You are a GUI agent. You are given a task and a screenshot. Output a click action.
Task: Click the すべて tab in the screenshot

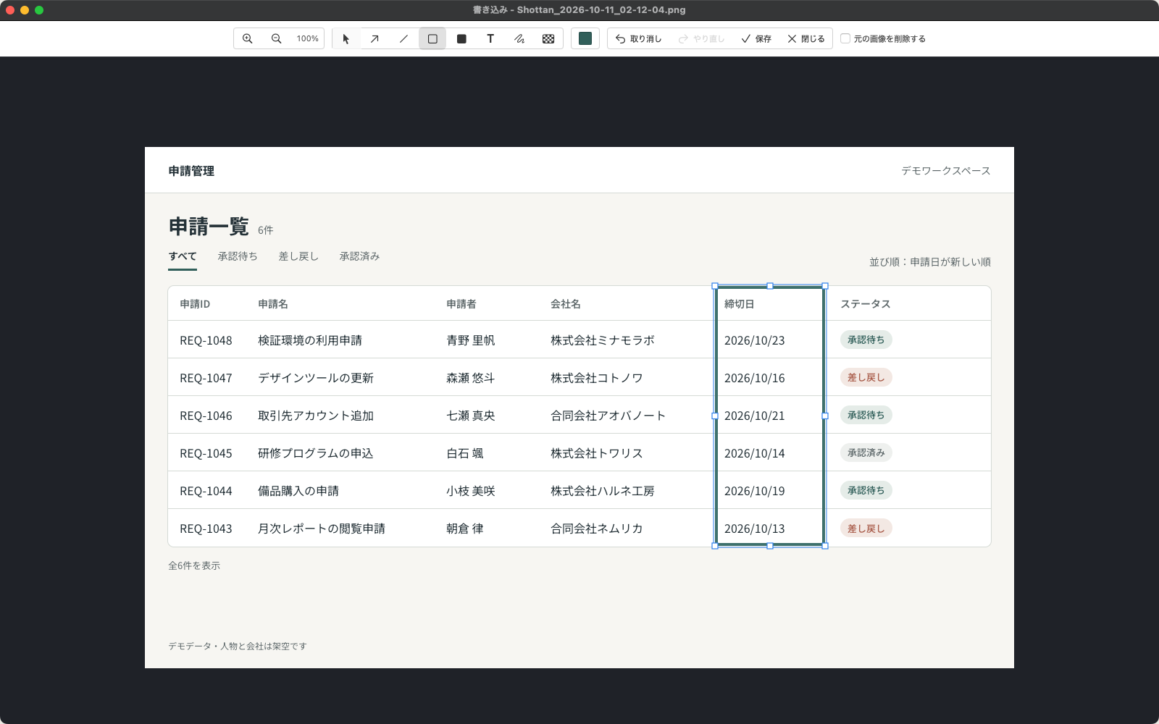(183, 256)
